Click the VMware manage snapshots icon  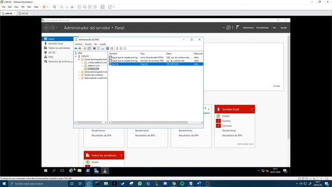[x=72, y=7]
